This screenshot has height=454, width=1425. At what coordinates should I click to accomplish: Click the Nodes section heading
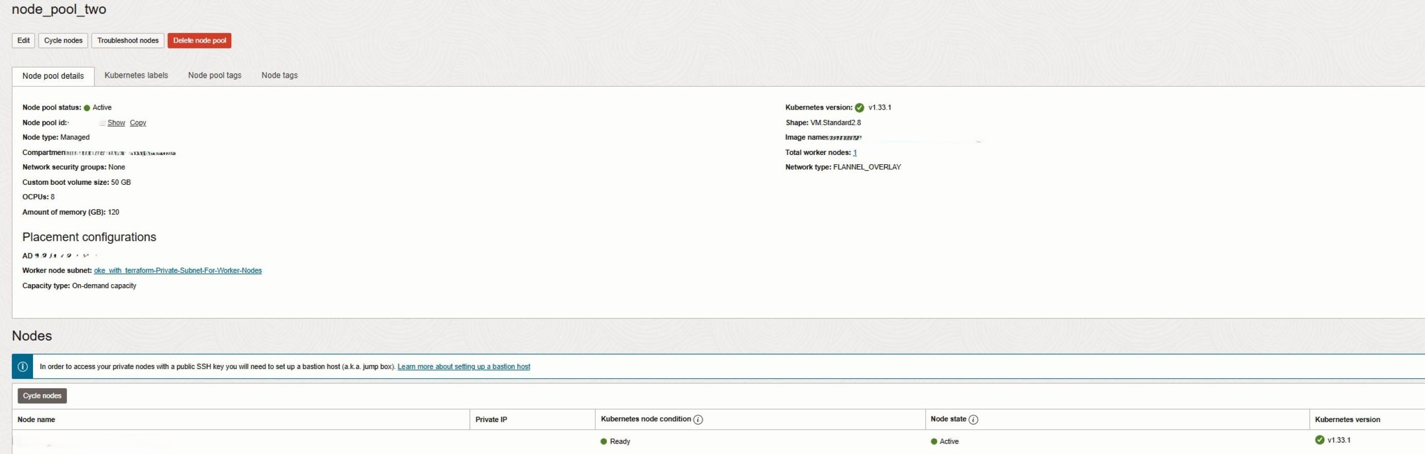coord(32,336)
